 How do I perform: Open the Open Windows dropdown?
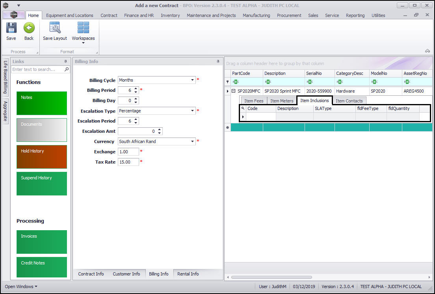[21, 287]
